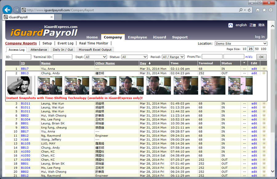Open the first color snapshot thumbnail
The width and height of the screenshot is (277, 179).
point(50,85)
